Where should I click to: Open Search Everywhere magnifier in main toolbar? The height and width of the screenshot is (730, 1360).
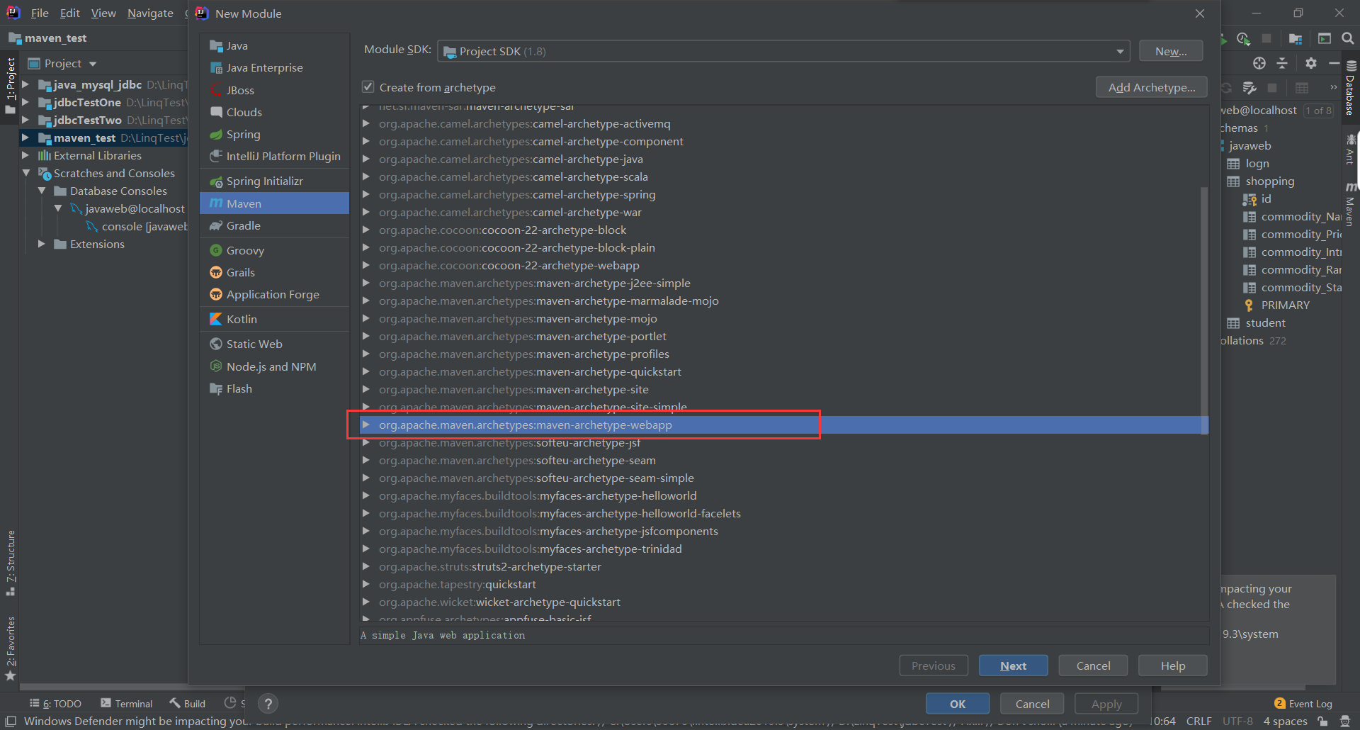coord(1348,38)
